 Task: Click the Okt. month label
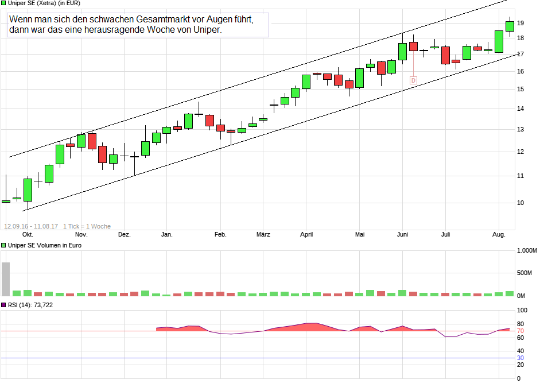click(x=28, y=235)
